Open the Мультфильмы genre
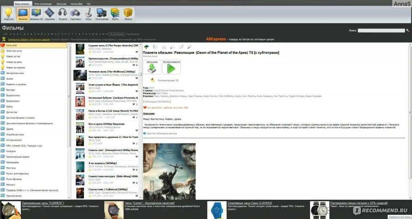Viewport: 412px width, 219px height. coord(34,179)
